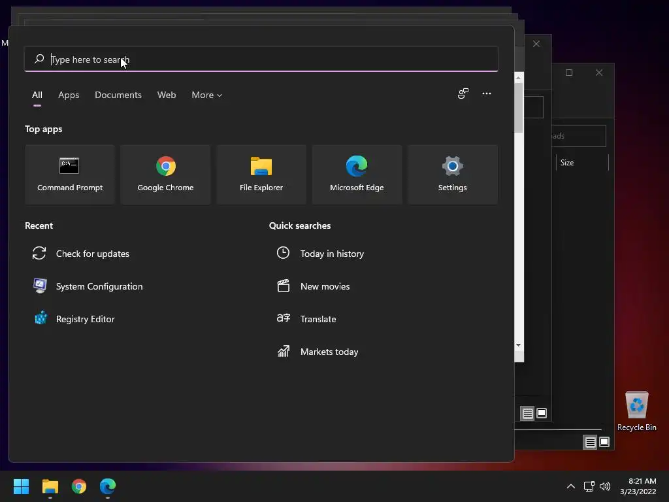Click the vertical scrollbar thumb behind the search panel
669x502 pixels.
518,108
